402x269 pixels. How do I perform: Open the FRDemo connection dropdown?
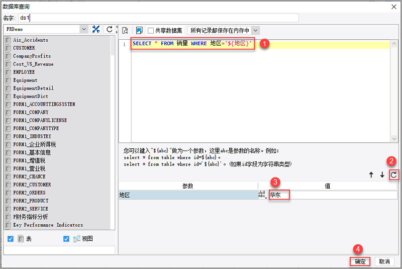pos(84,29)
